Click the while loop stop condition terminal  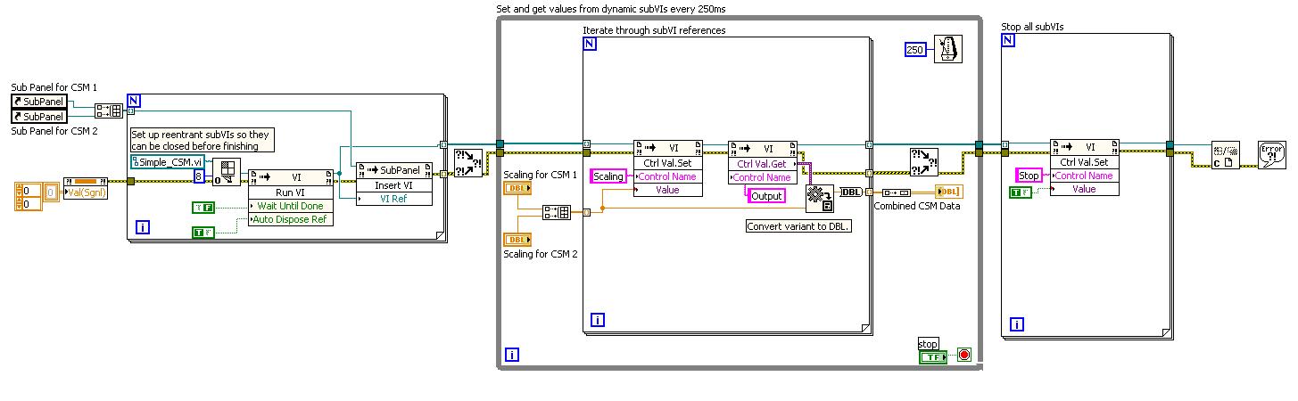[x=963, y=355]
